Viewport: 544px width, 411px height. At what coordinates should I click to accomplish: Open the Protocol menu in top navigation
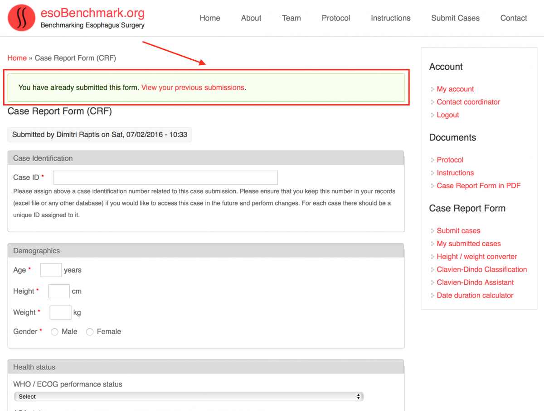pos(335,18)
